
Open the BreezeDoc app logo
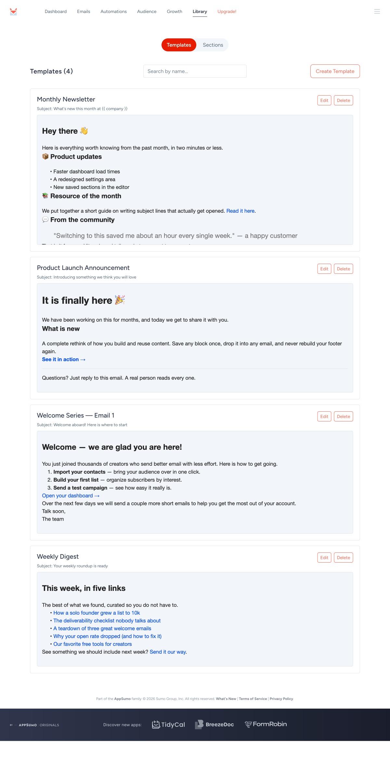click(x=214, y=725)
